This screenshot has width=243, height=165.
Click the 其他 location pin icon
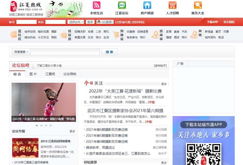click(x=194, y=34)
